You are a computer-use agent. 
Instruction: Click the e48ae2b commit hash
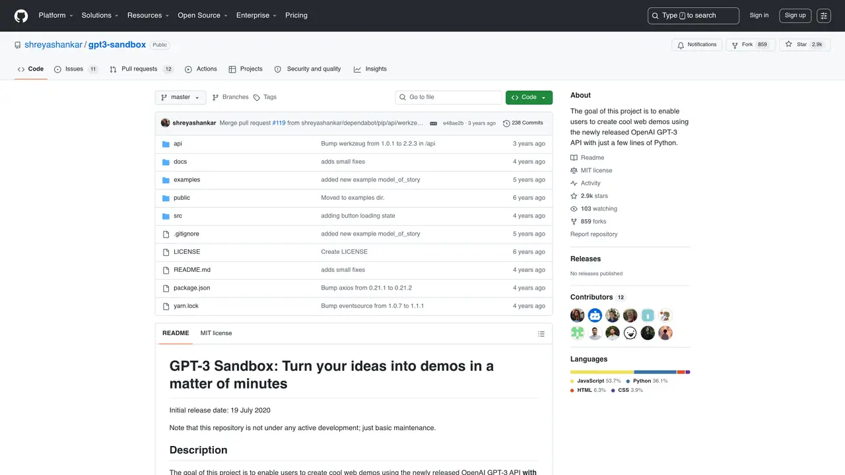pos(453,123)
